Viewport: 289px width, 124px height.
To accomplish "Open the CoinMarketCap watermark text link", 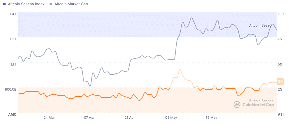I will [x=258, y=105].
